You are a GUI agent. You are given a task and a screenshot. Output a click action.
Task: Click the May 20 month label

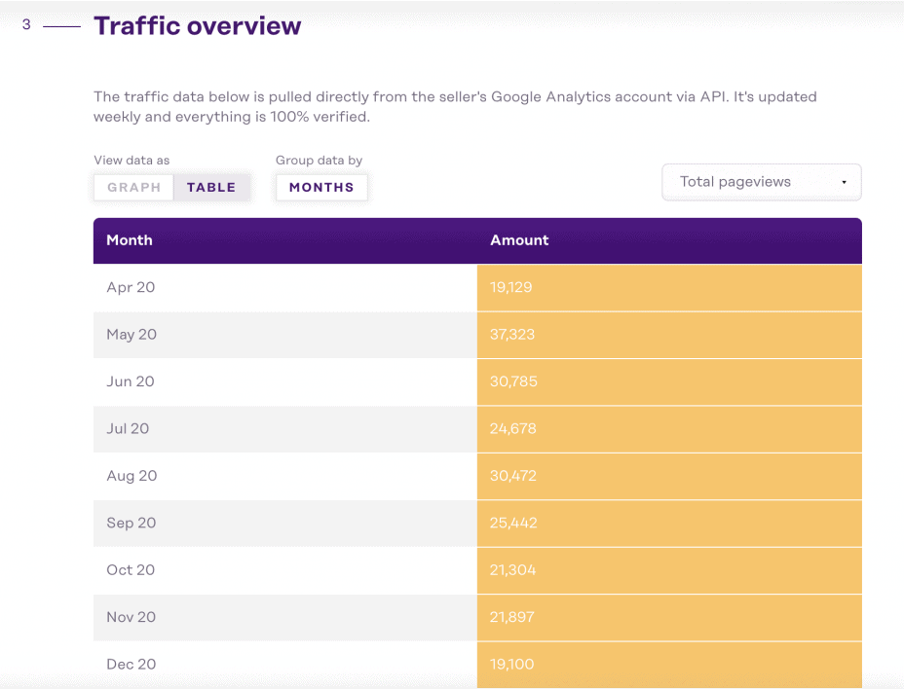(x=132, y=334)
